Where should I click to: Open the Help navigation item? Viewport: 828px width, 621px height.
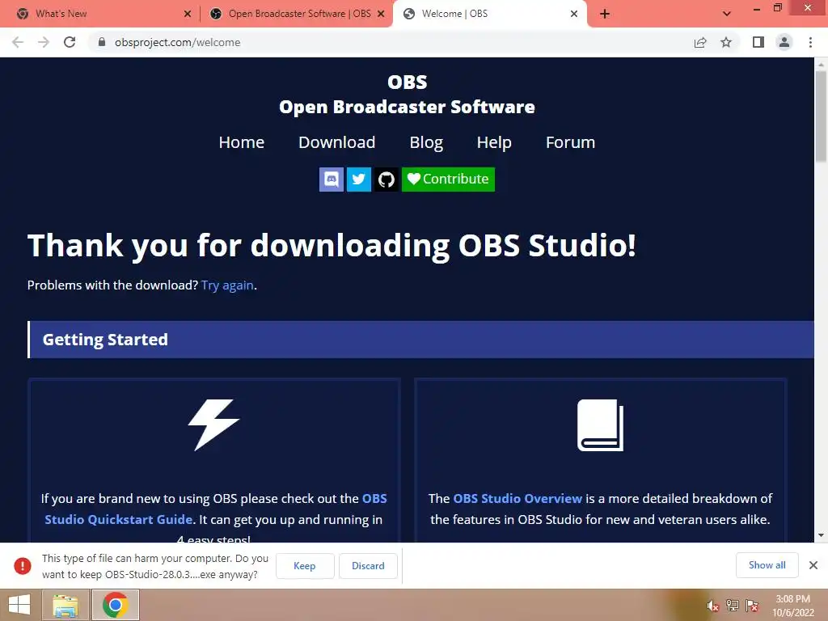[x=494, y=142]
